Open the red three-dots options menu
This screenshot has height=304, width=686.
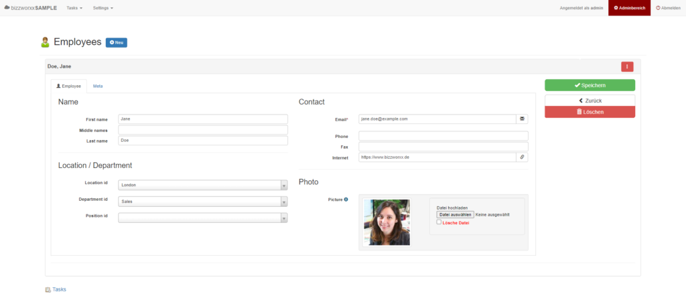point(627,66)
